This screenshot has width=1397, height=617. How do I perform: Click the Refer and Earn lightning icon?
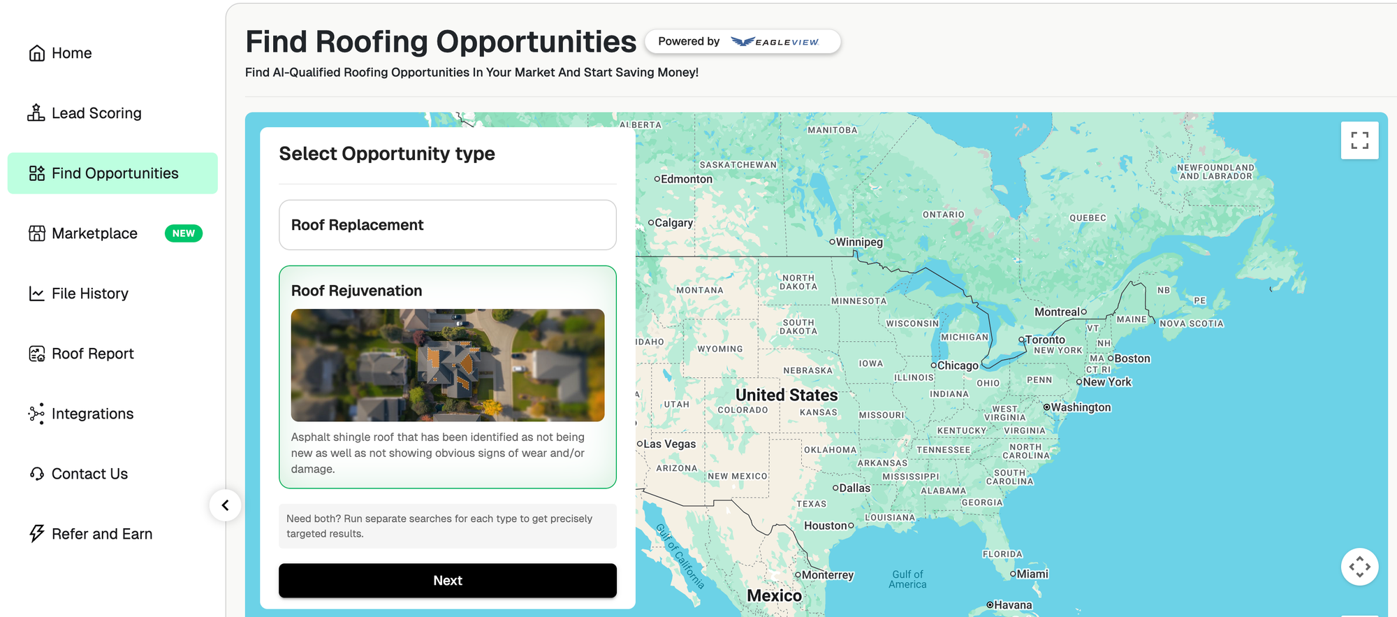pyautogui.click(x=37, y=534)
